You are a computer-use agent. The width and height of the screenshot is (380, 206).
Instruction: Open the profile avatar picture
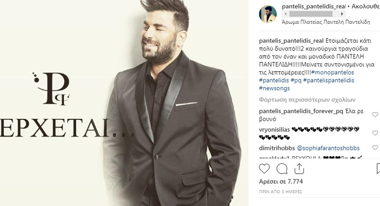[268, 14]
